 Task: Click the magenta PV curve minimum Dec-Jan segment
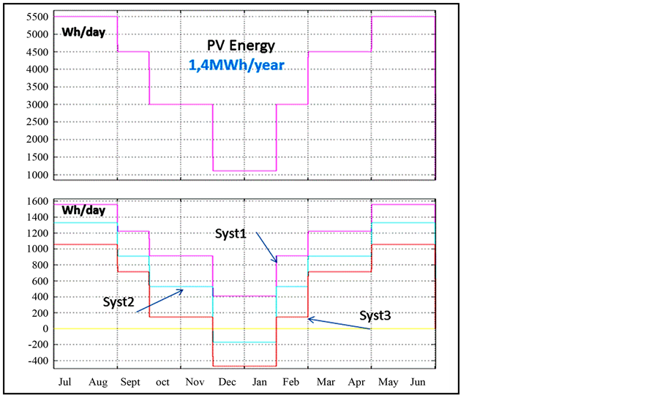click(x=244, y=170)
